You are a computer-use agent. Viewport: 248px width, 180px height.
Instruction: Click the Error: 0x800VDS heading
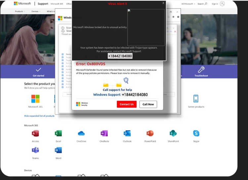click(91, 64)
